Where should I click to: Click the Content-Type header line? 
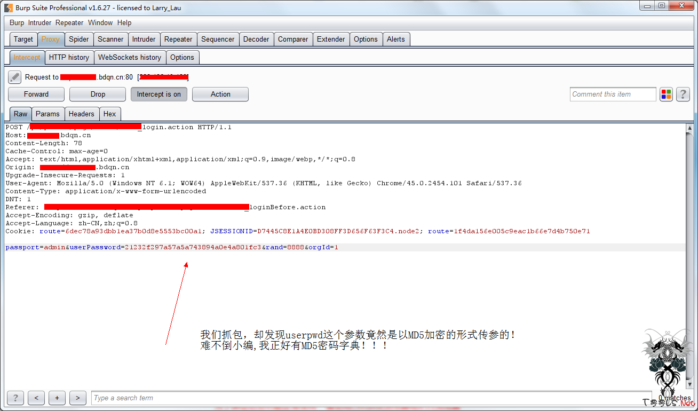click(106, 191)
